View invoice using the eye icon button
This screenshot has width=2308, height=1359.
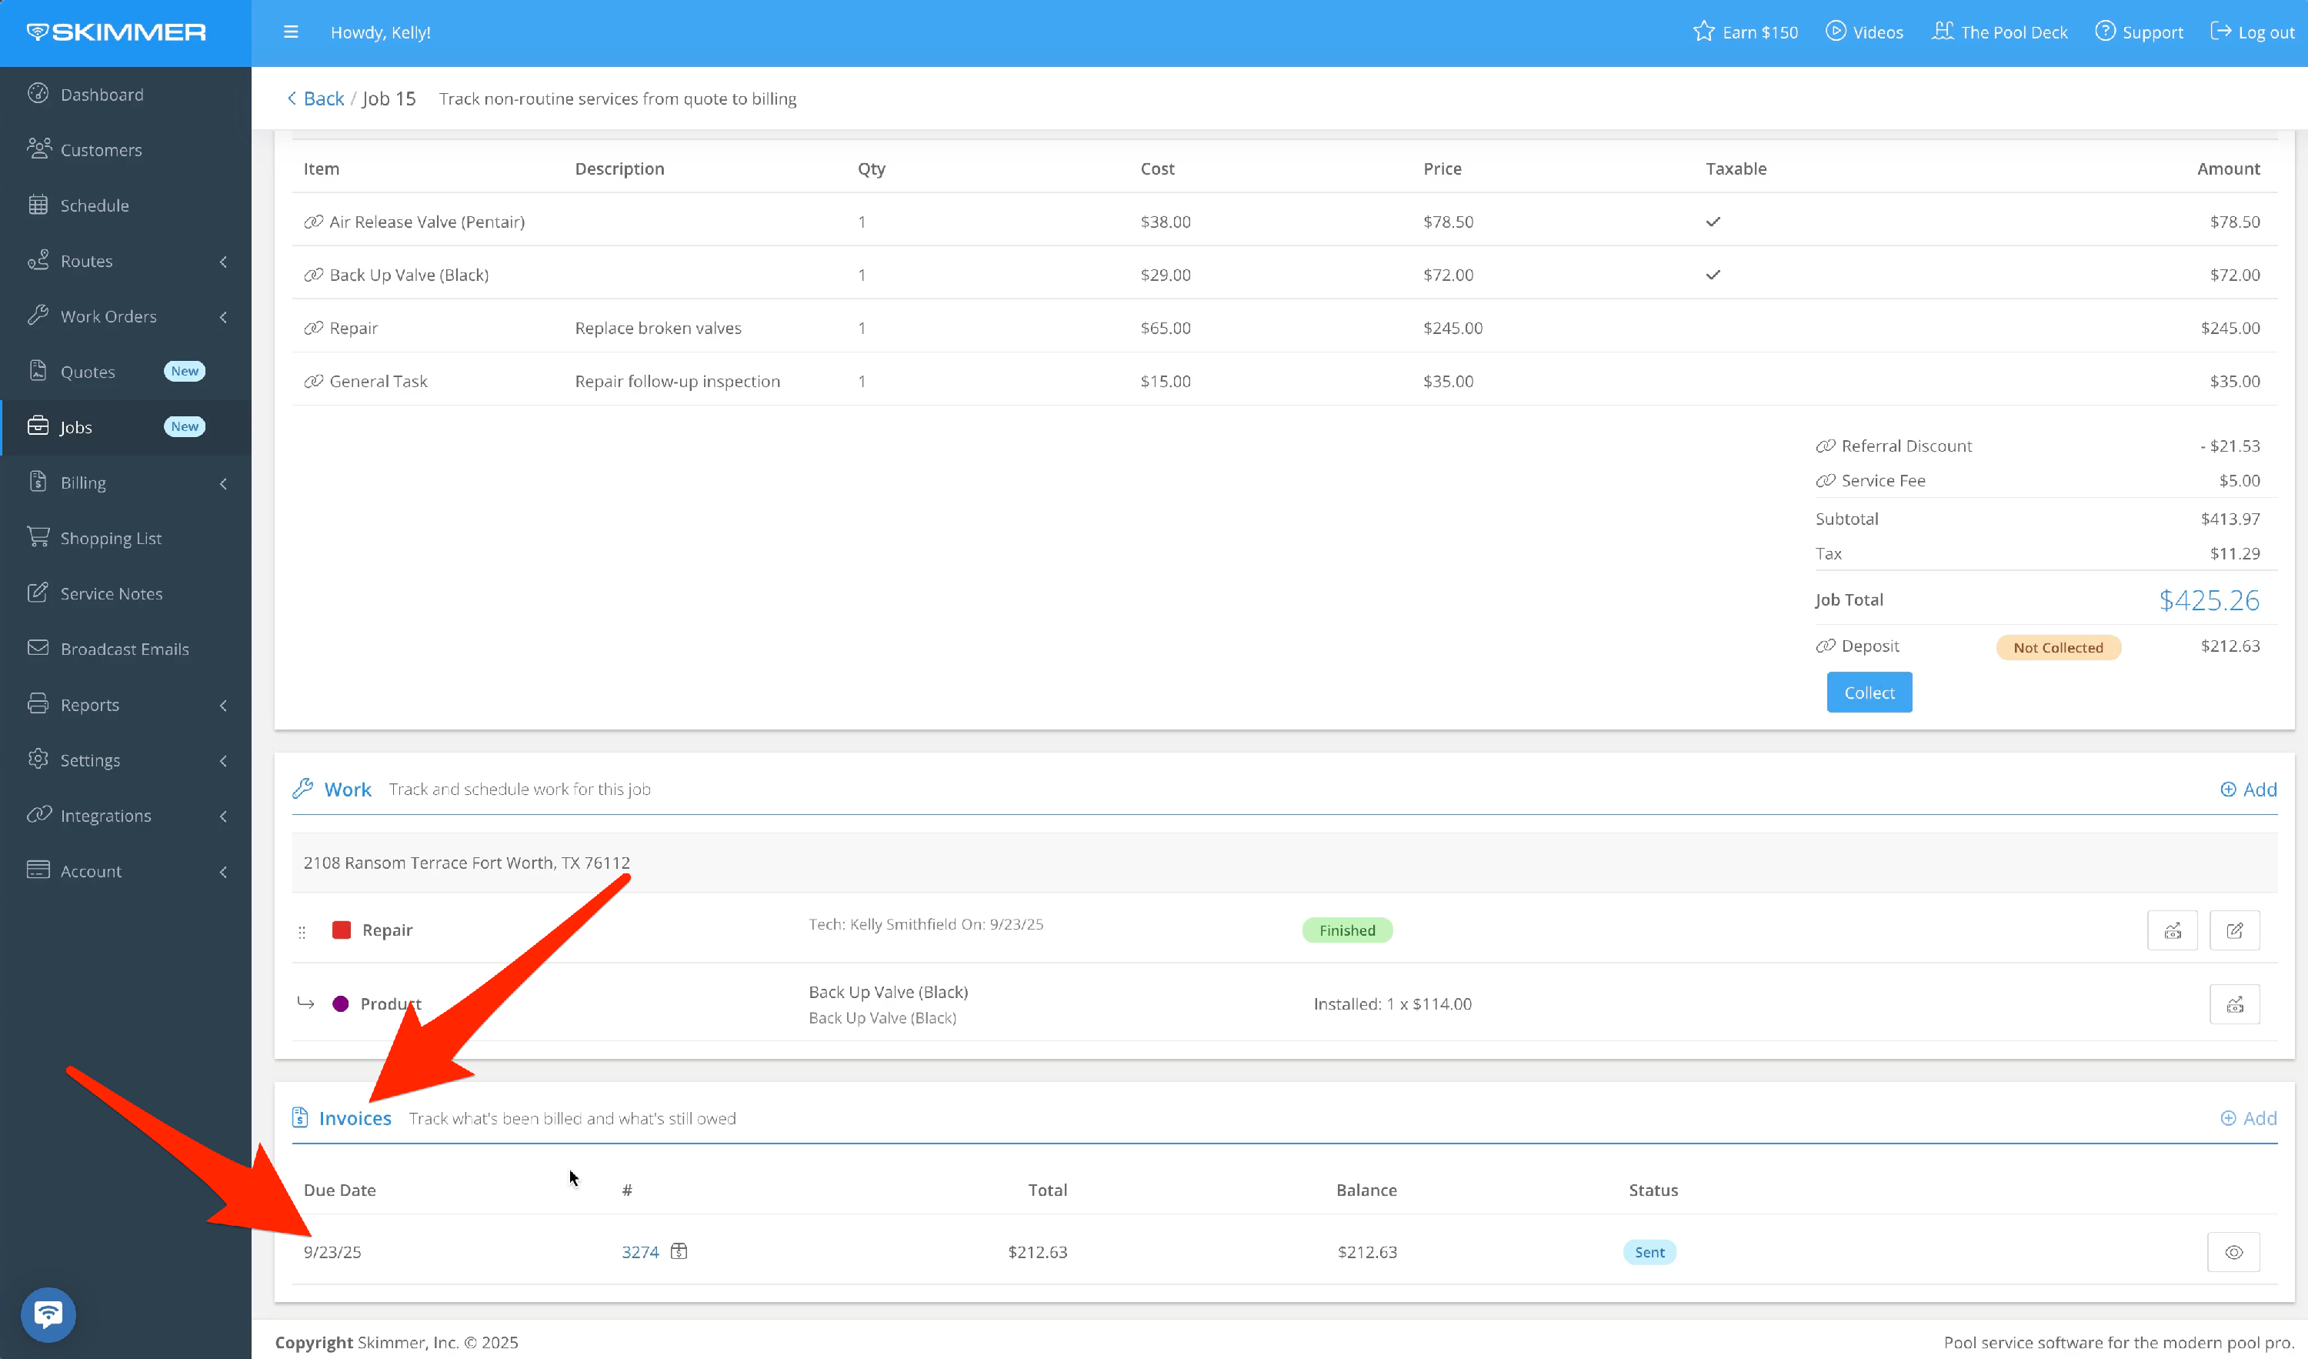pyautogui.click(x=2233, y=1252)
